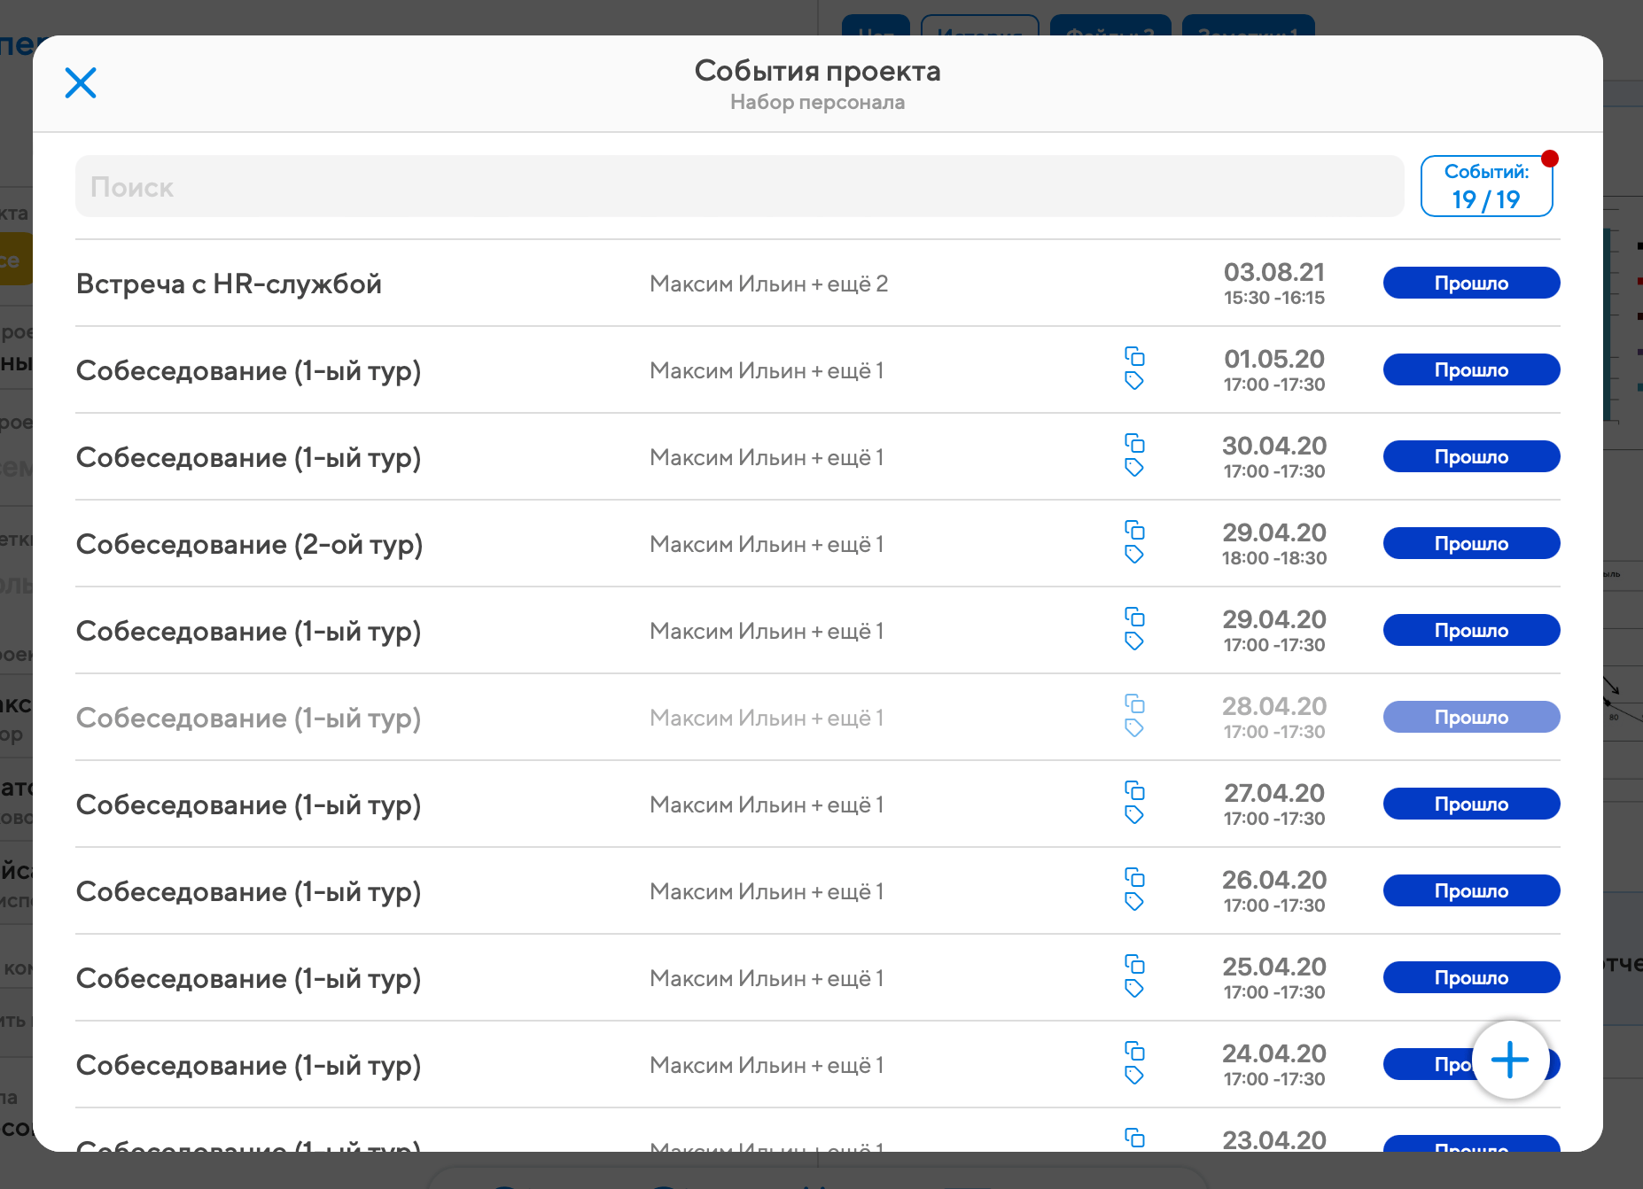Screen dimensions: 1643x1189
Task: Click tag icon for 01.05.20 interview
Action: (x=1134, y=381)
